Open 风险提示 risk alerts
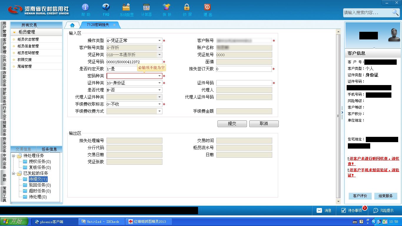Image resolution: width=402 pixels, height=226 pixels. pyautogui.click(x=383, y=210)
